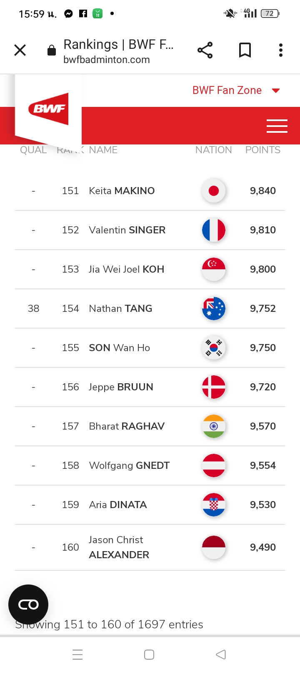This screenshot has height=673, width=300.
Task: Tap the Android home square button
Action: tap(149, 654)
